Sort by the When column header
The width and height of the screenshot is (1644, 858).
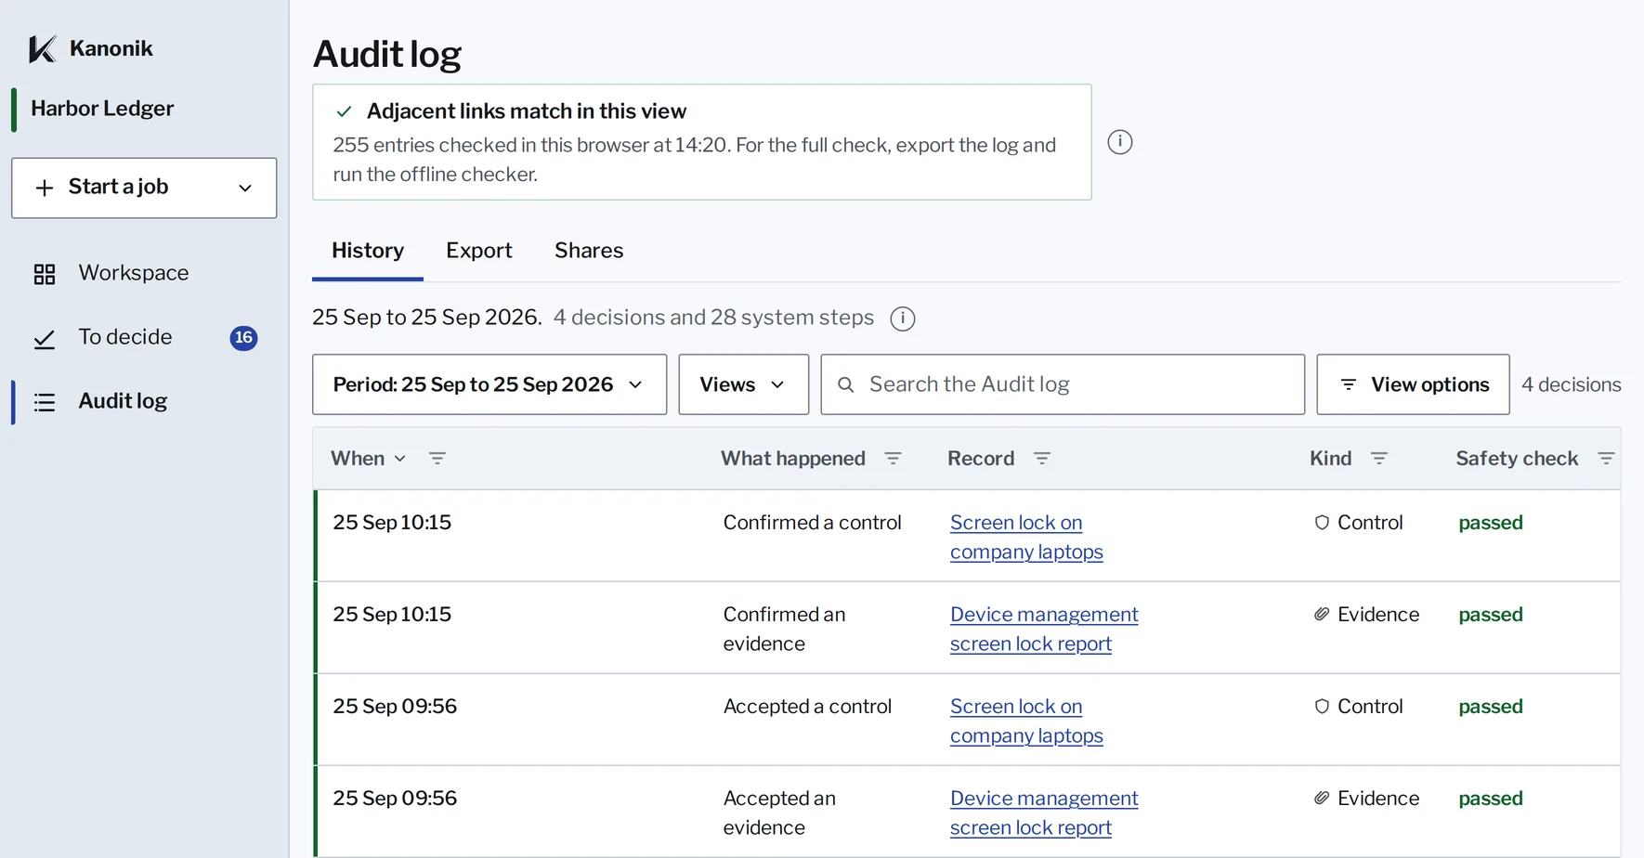point(369,458)
